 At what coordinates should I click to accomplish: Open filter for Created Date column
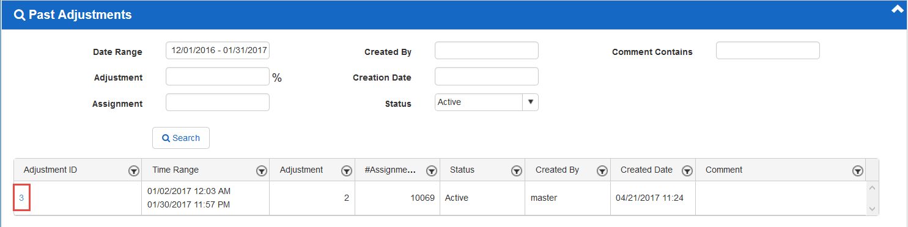(x=687, y=171)
